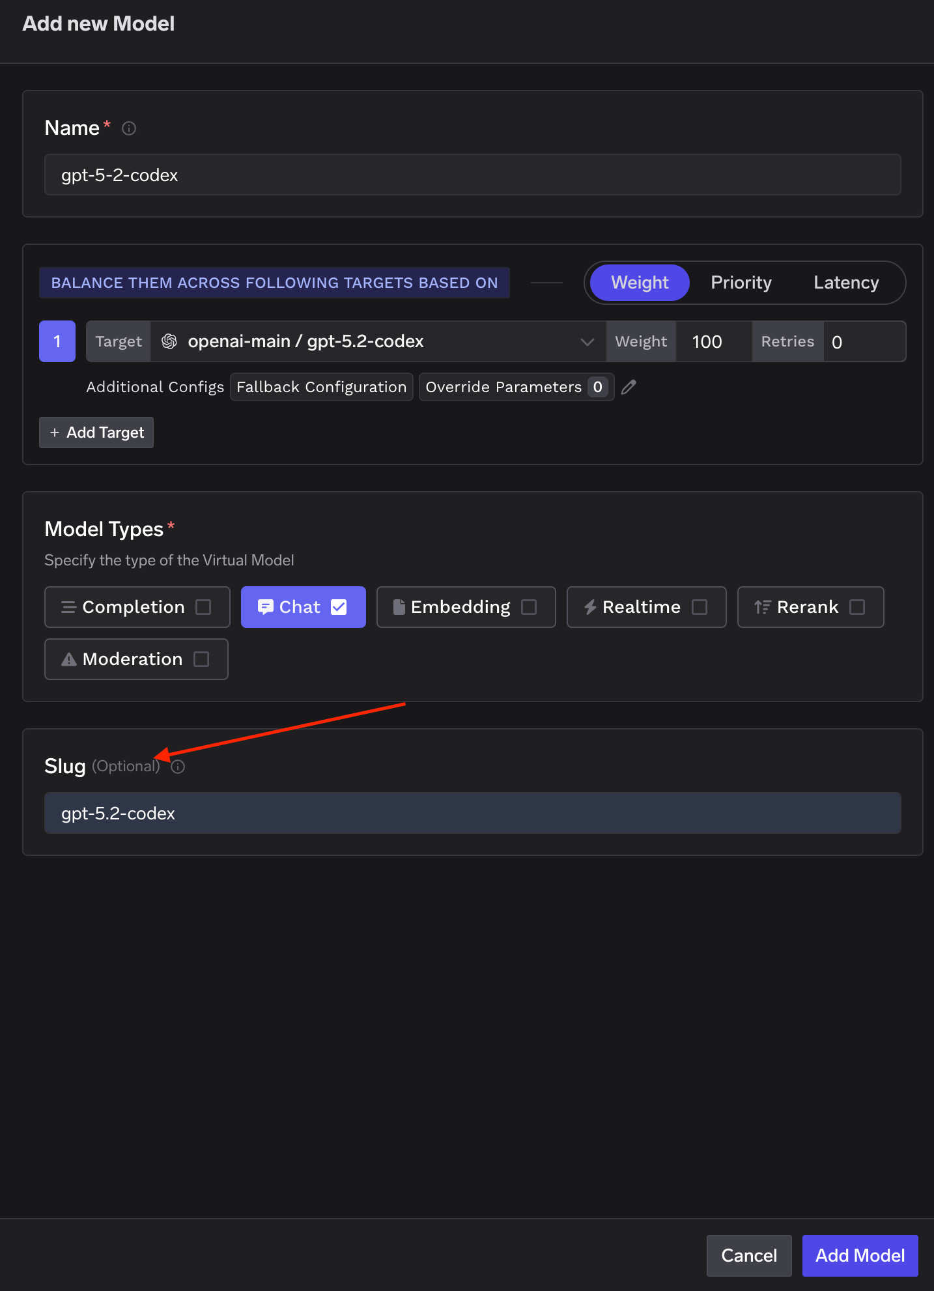
Task: Toggle the Rerank checkbox
Action: pyautogui.click(x=857, y=607)
